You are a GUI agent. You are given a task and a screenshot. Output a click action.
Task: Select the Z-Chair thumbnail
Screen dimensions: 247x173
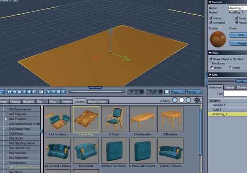(x=114, y=119)
